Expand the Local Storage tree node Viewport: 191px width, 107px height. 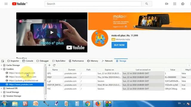(x=1, y=92)
